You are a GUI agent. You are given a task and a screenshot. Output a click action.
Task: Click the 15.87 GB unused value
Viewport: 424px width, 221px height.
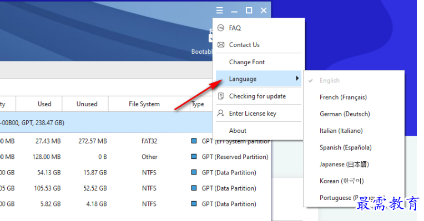click(95, 172)
